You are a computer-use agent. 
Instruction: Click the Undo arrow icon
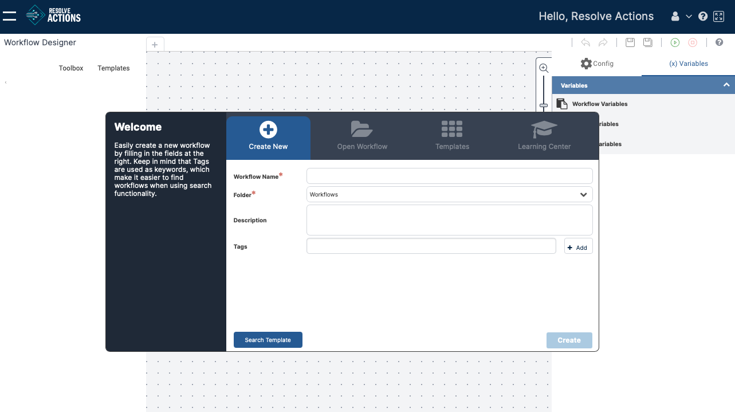point(585,42)
